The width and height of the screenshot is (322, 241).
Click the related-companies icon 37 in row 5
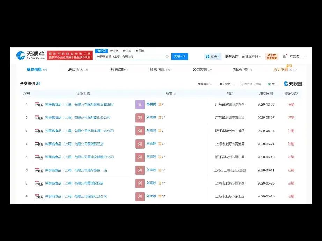tap(162, 157)
